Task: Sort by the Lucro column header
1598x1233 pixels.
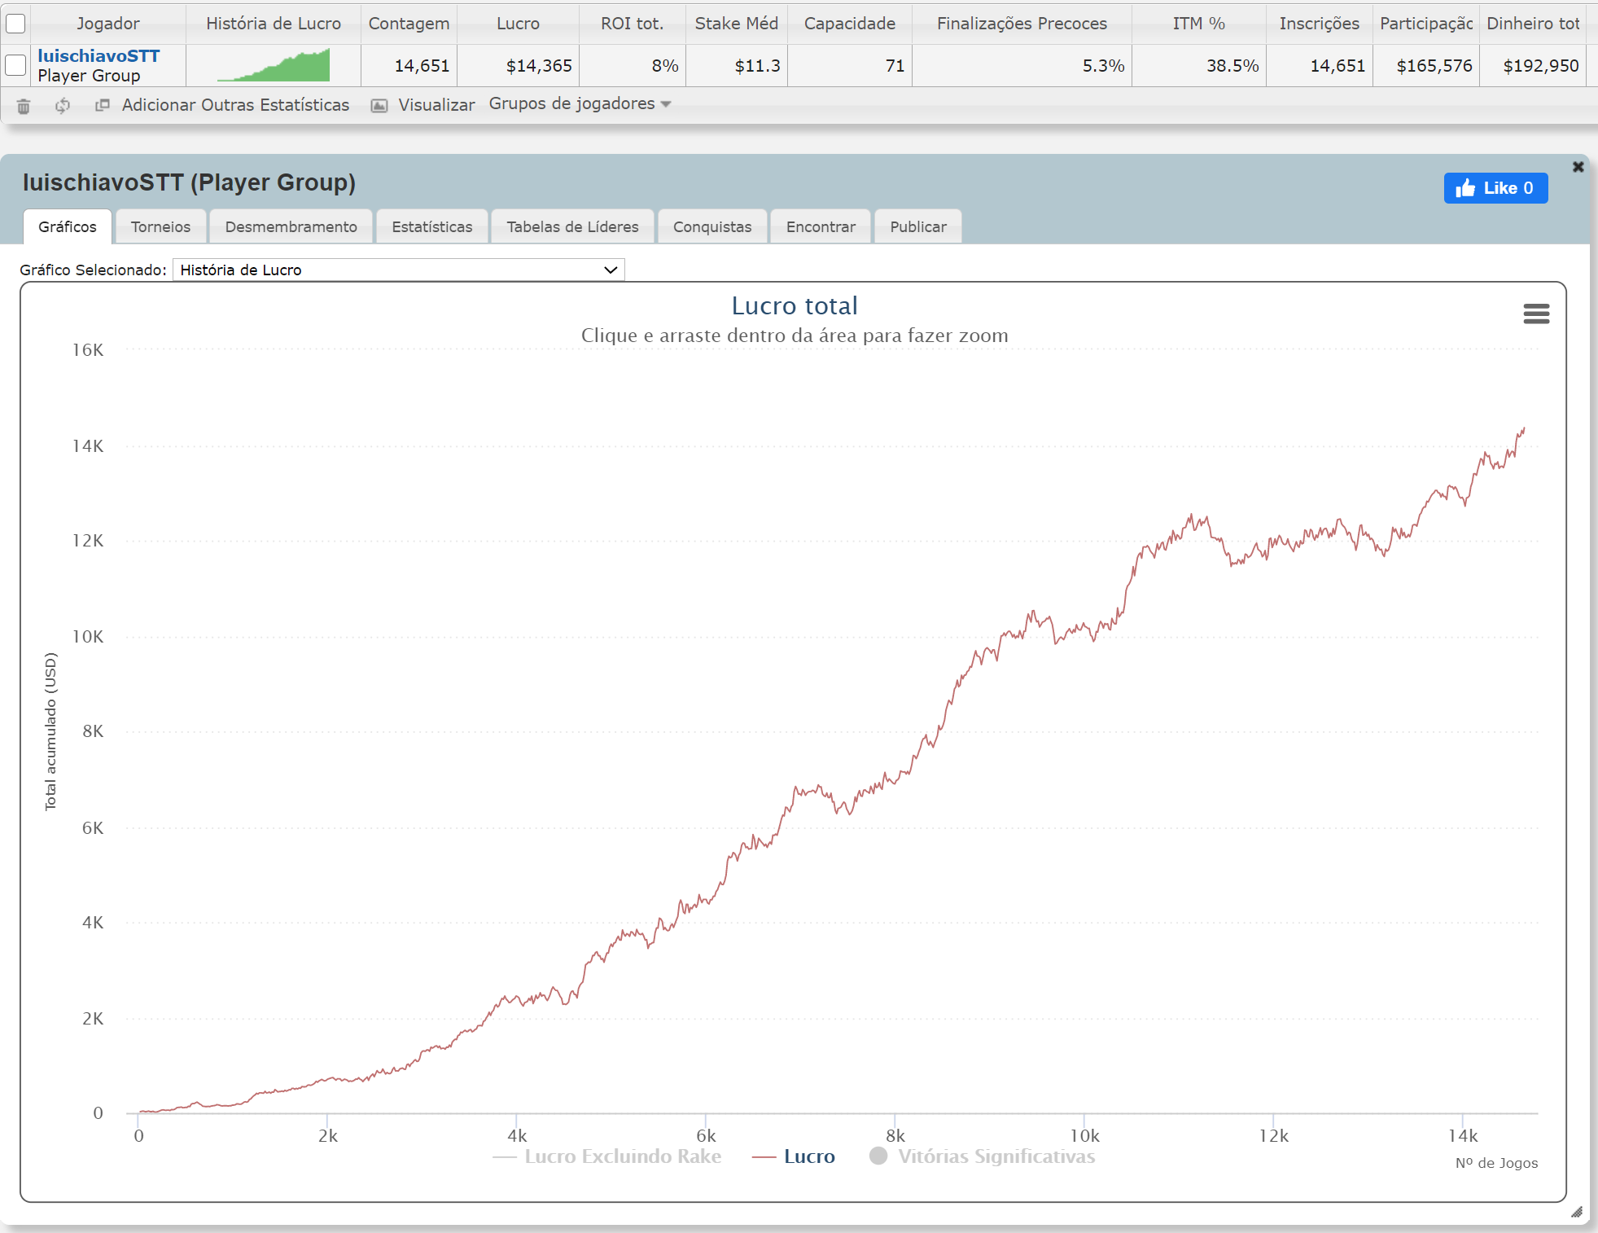Action: pos(518,24)
